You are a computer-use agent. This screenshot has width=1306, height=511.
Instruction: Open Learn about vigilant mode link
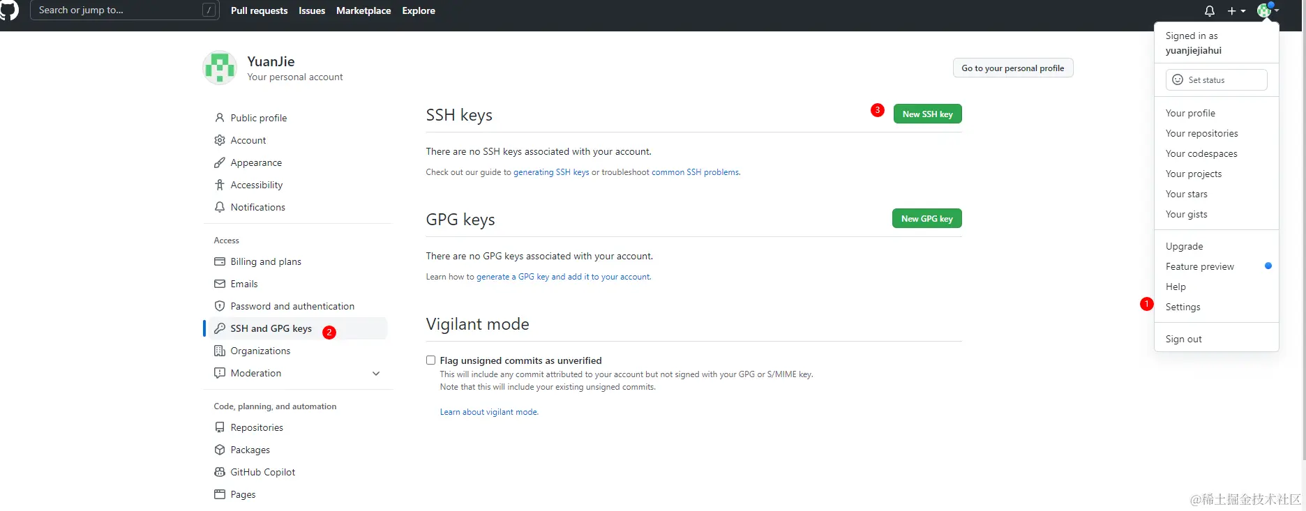pyautogui.click(x=489, y=412)
